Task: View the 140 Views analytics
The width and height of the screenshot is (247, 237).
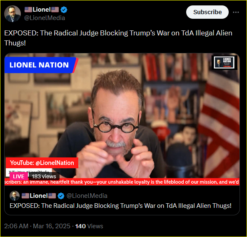Action: click(x=89, y=226)
